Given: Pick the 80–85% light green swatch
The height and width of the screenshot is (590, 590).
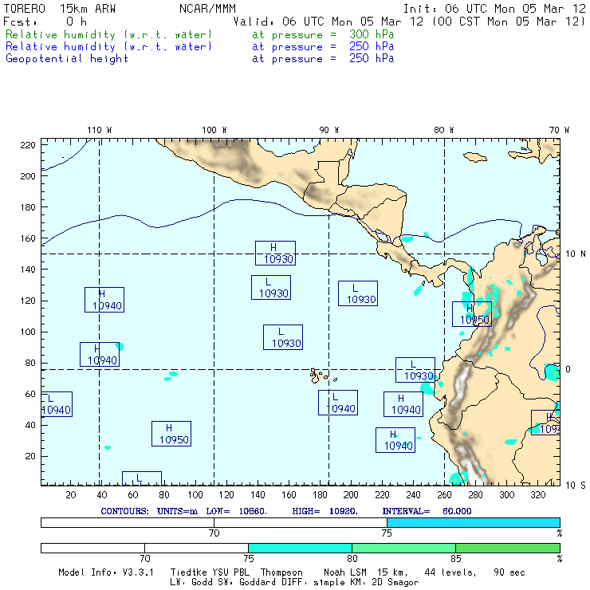Looking at the screenshot, I should tap(403, 548).
